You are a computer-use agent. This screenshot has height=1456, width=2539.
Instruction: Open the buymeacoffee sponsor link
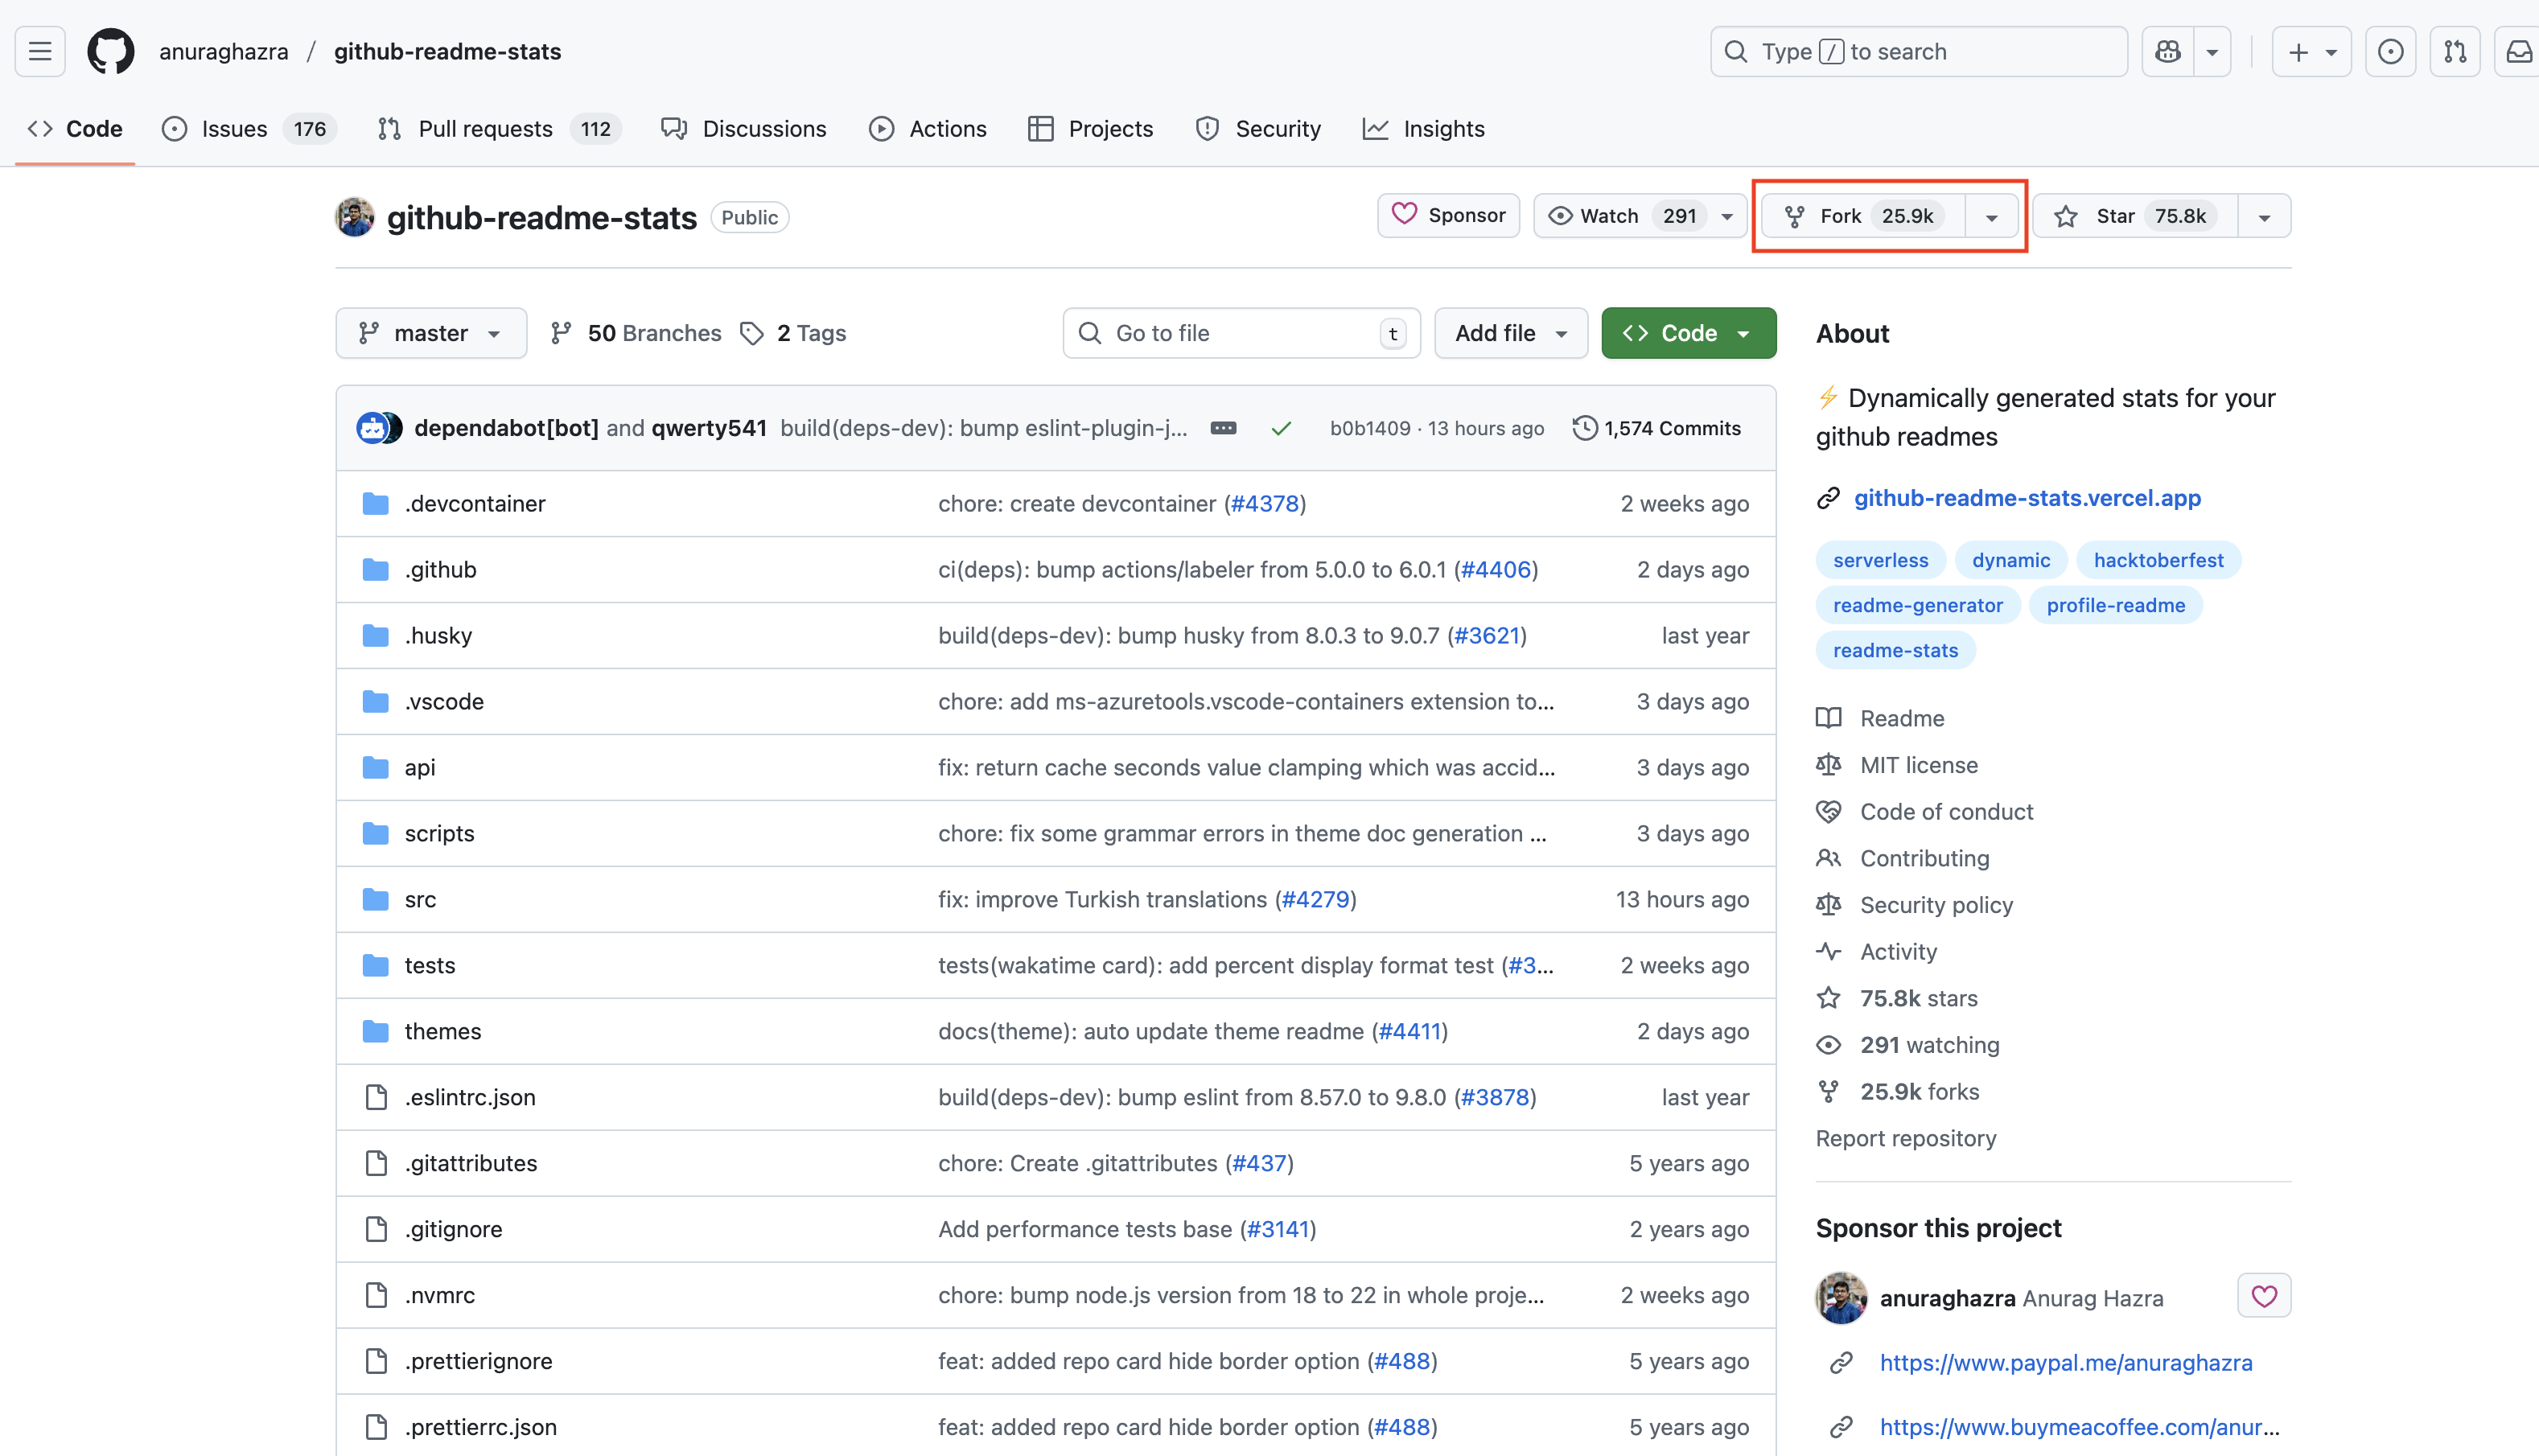2079,1427
